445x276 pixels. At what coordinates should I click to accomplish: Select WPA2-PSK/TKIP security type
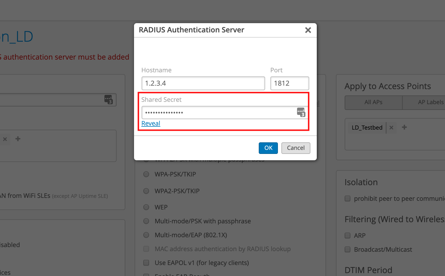click(146, 191)
